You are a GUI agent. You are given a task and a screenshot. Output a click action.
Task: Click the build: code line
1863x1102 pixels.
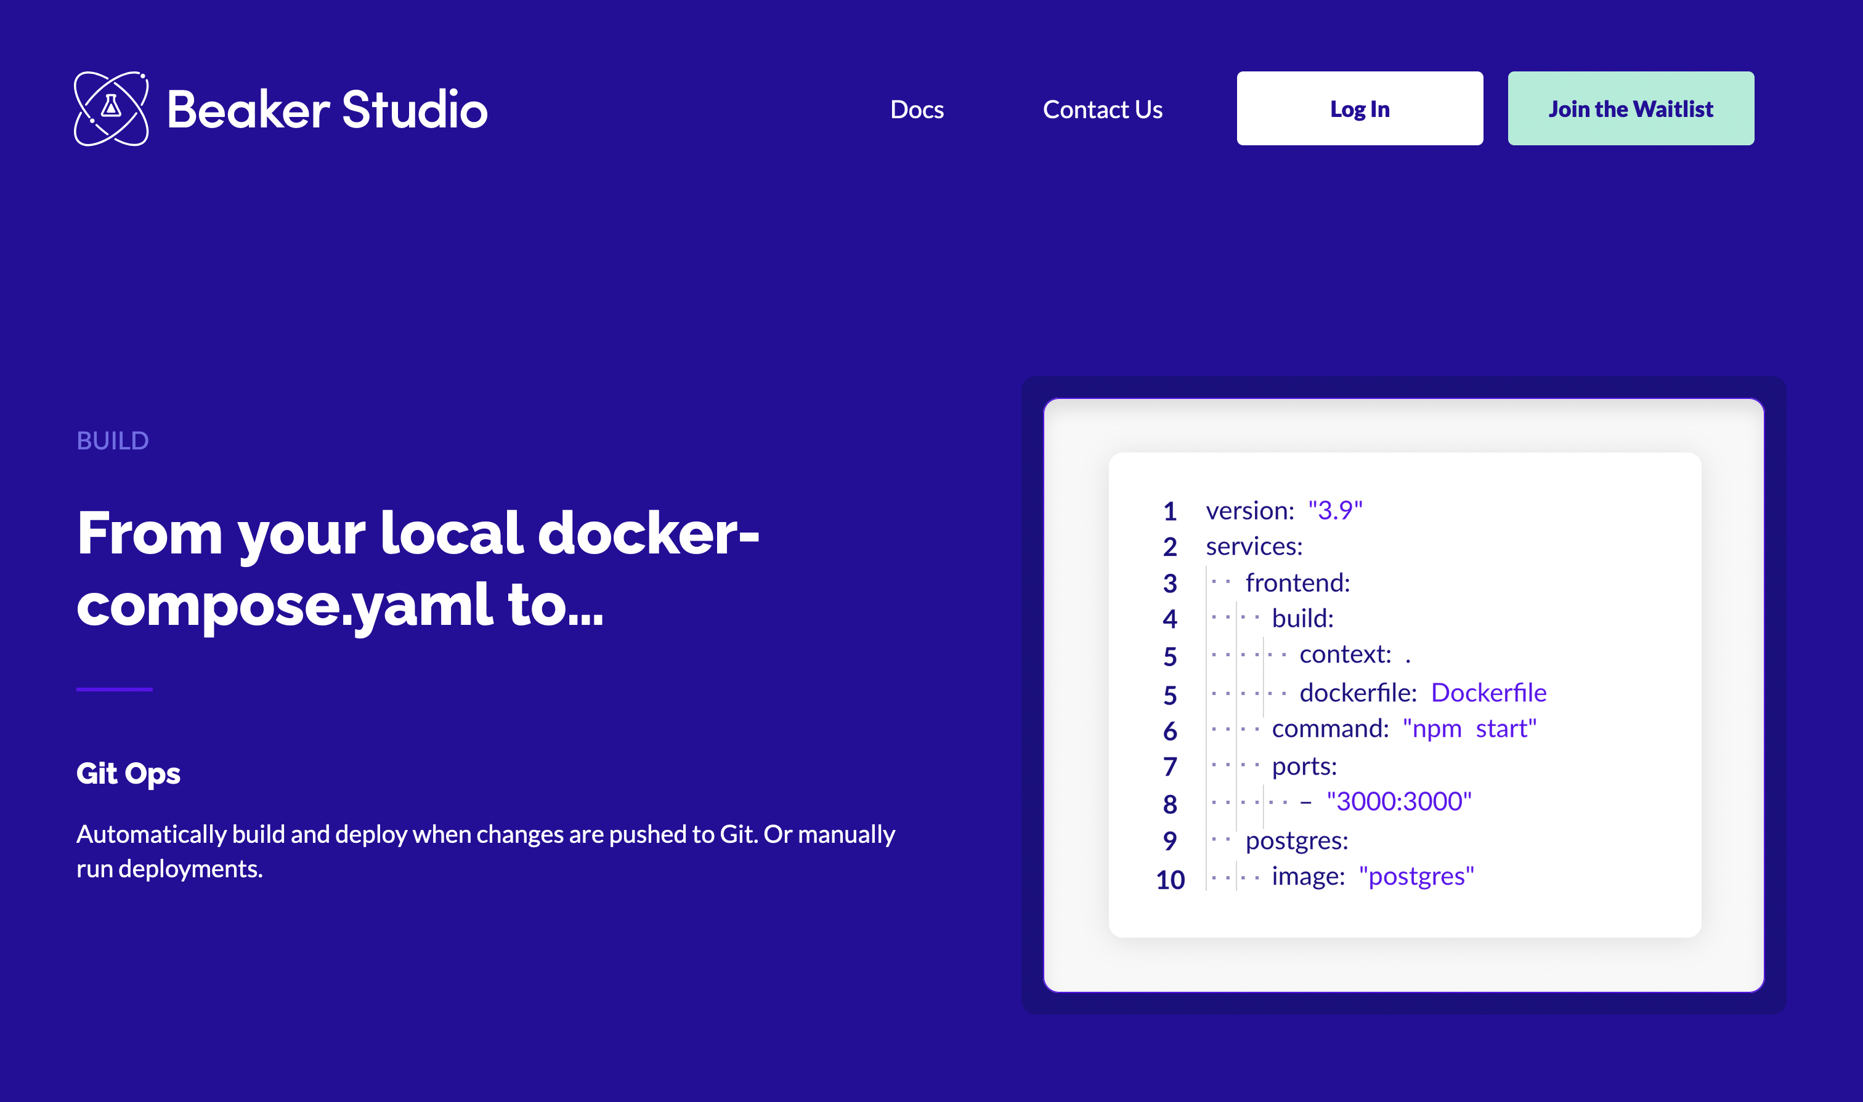coord(1303,619)
